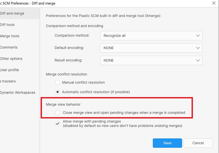
Task: Save the preference changes
Action: [x=167, y=143]
